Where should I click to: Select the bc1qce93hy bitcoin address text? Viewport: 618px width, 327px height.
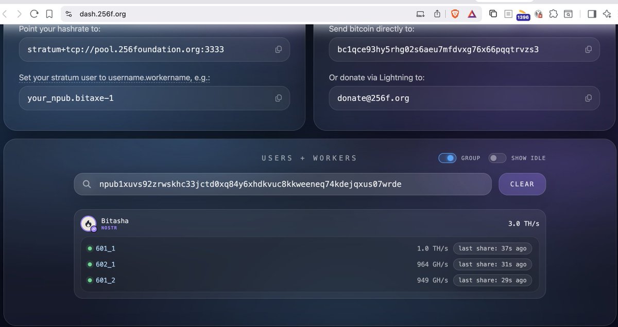(438, 49)
